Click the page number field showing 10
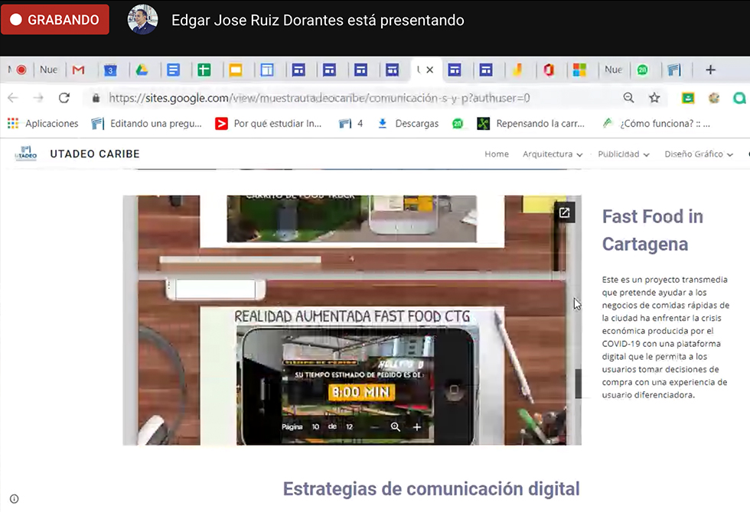Image resolution: width=750 pixels, height=512 pixels. (x=315, y=427)
